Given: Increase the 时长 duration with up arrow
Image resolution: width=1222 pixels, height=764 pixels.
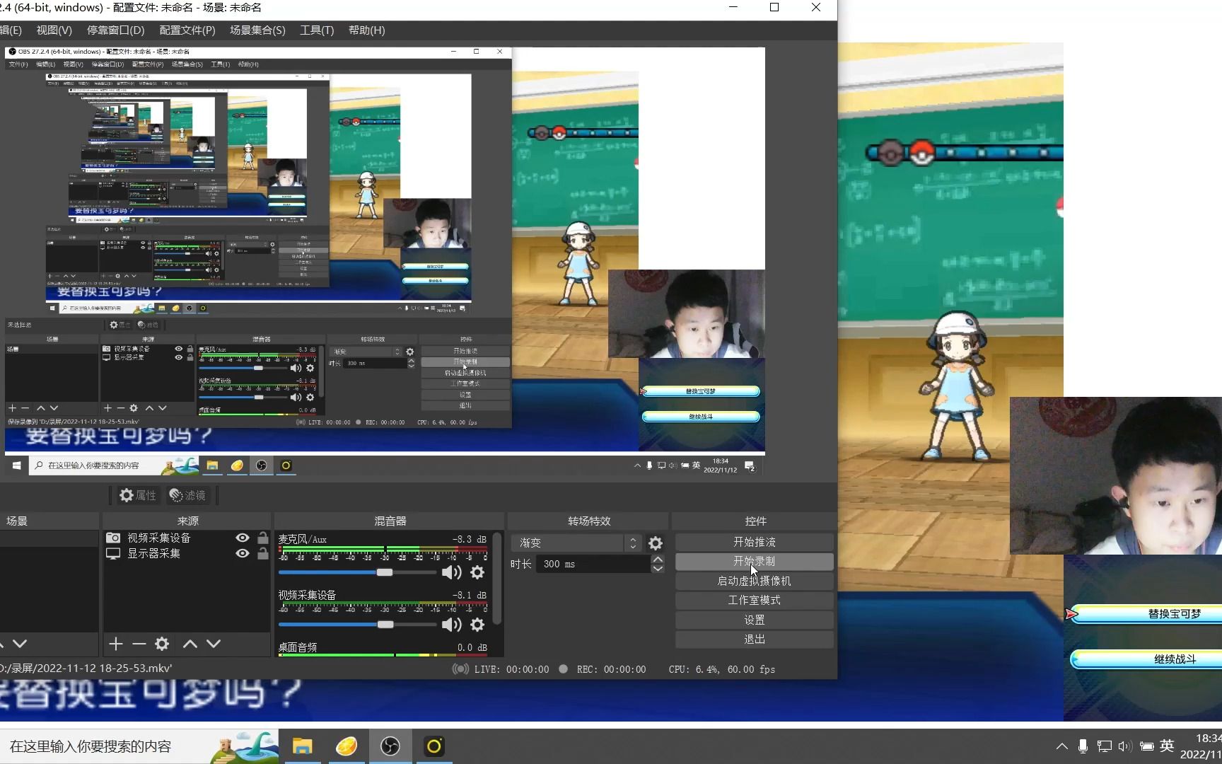Looking at the screenshot, I should point(658,560).
